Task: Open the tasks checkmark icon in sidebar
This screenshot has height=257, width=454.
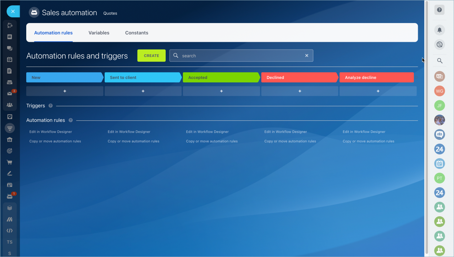Action: pyautogui.click(x=10, y=116)
